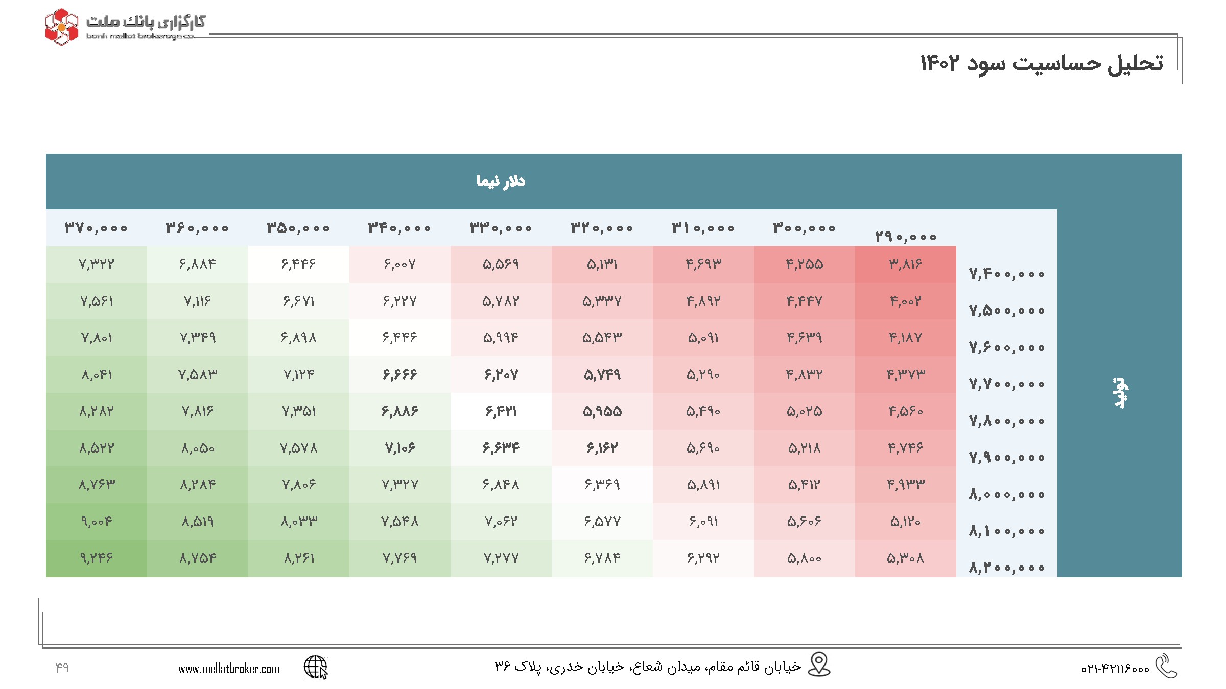Click the globe website icon
Screen dimensions: 1226x689
(316, 668)
